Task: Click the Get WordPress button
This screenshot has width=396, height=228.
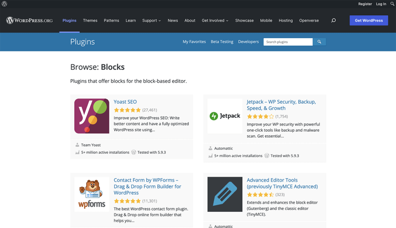Action: [x=369, y=20]
